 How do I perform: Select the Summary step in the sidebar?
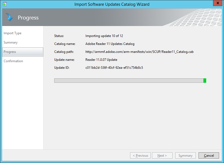[11, 42]
